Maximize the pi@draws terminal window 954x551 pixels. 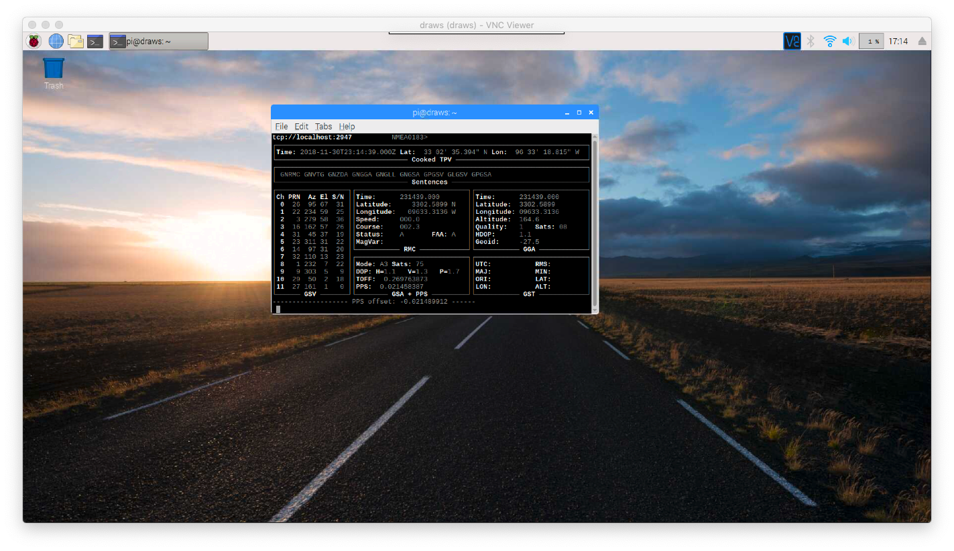[579, 113]
